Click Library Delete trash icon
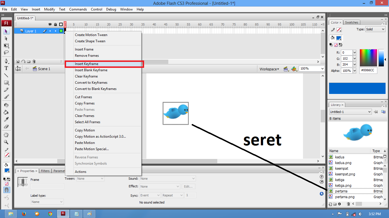This screenshot has height=218, width=389. 348,204
